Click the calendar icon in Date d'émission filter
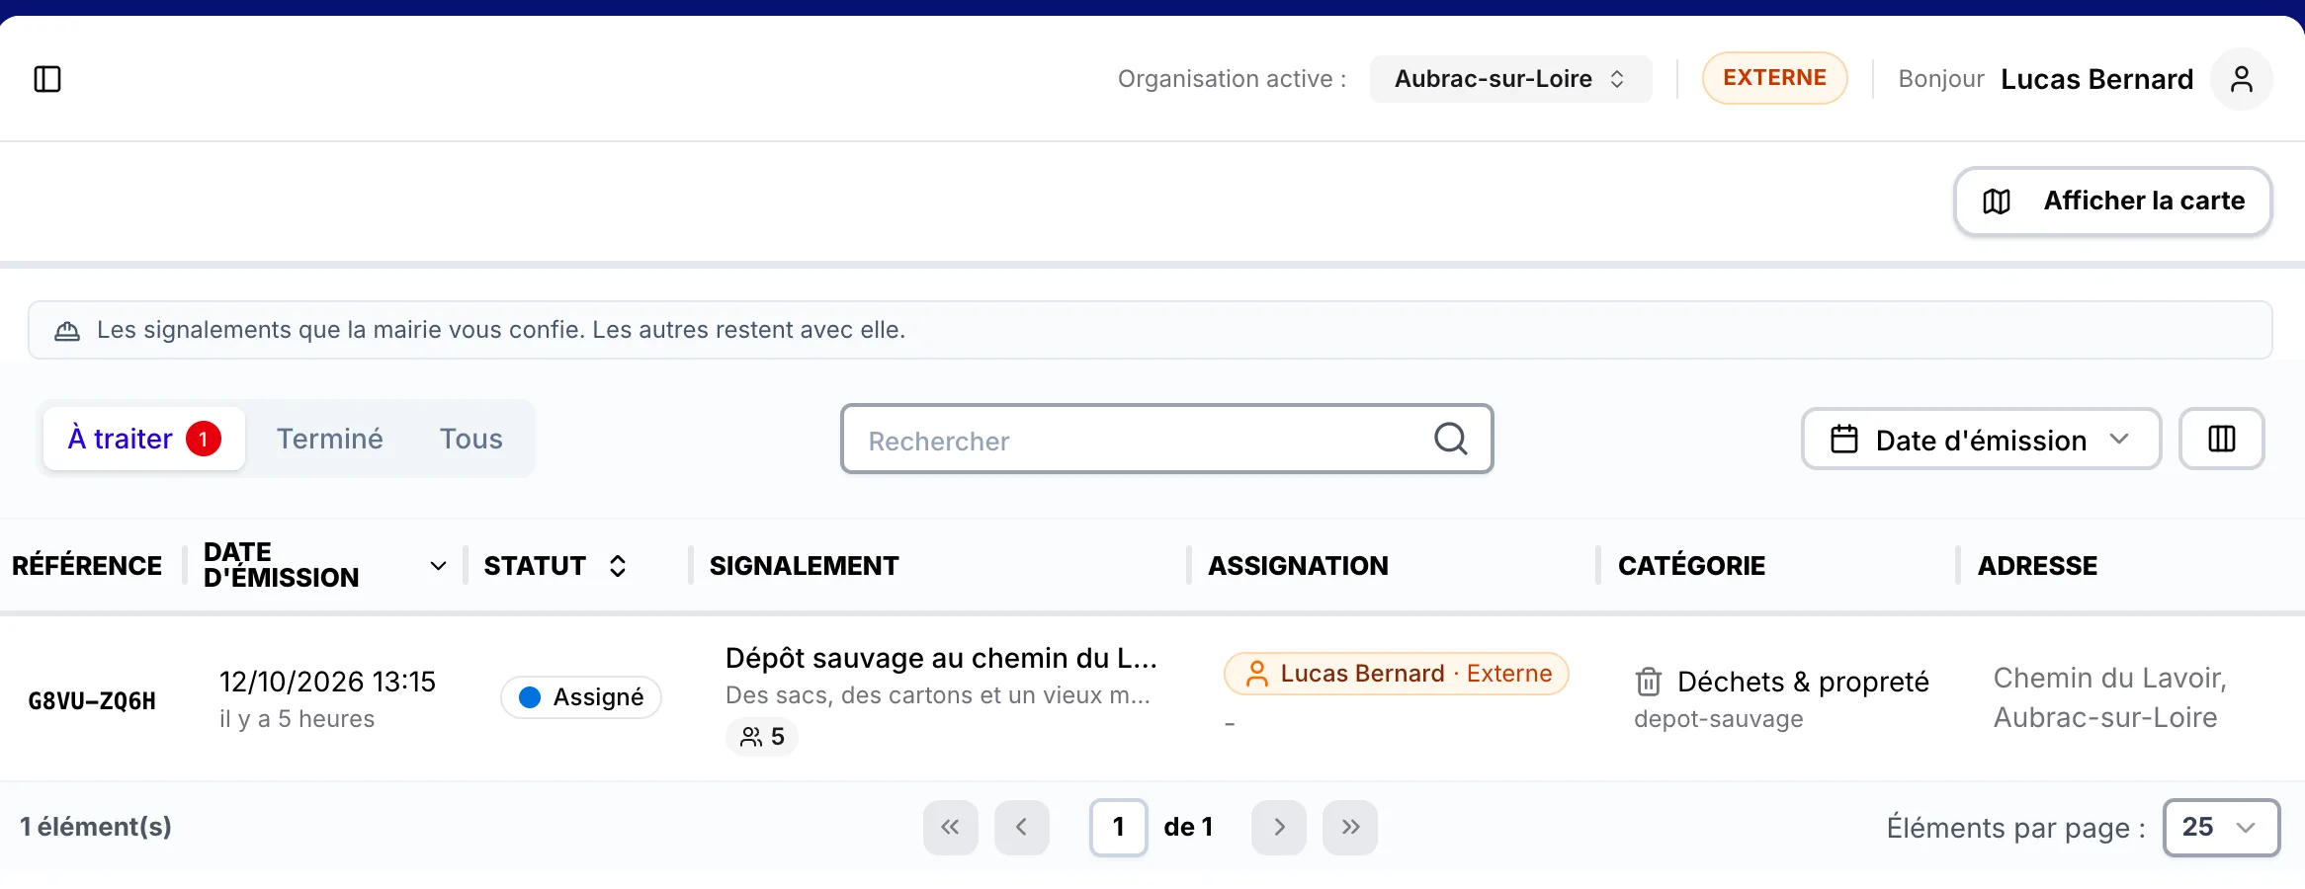Viewport: 2305px width, 889px height. click(x=1844, y=439)
